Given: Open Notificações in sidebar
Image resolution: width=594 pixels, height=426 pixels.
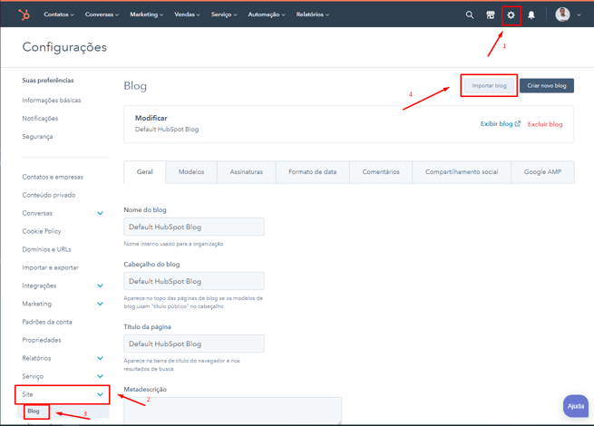Looking at the screenshot, I should point(40,119).
